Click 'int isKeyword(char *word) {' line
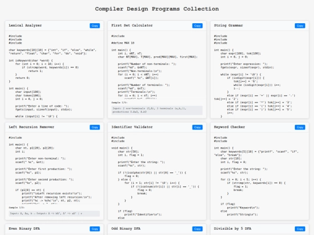 click(31, 60)
